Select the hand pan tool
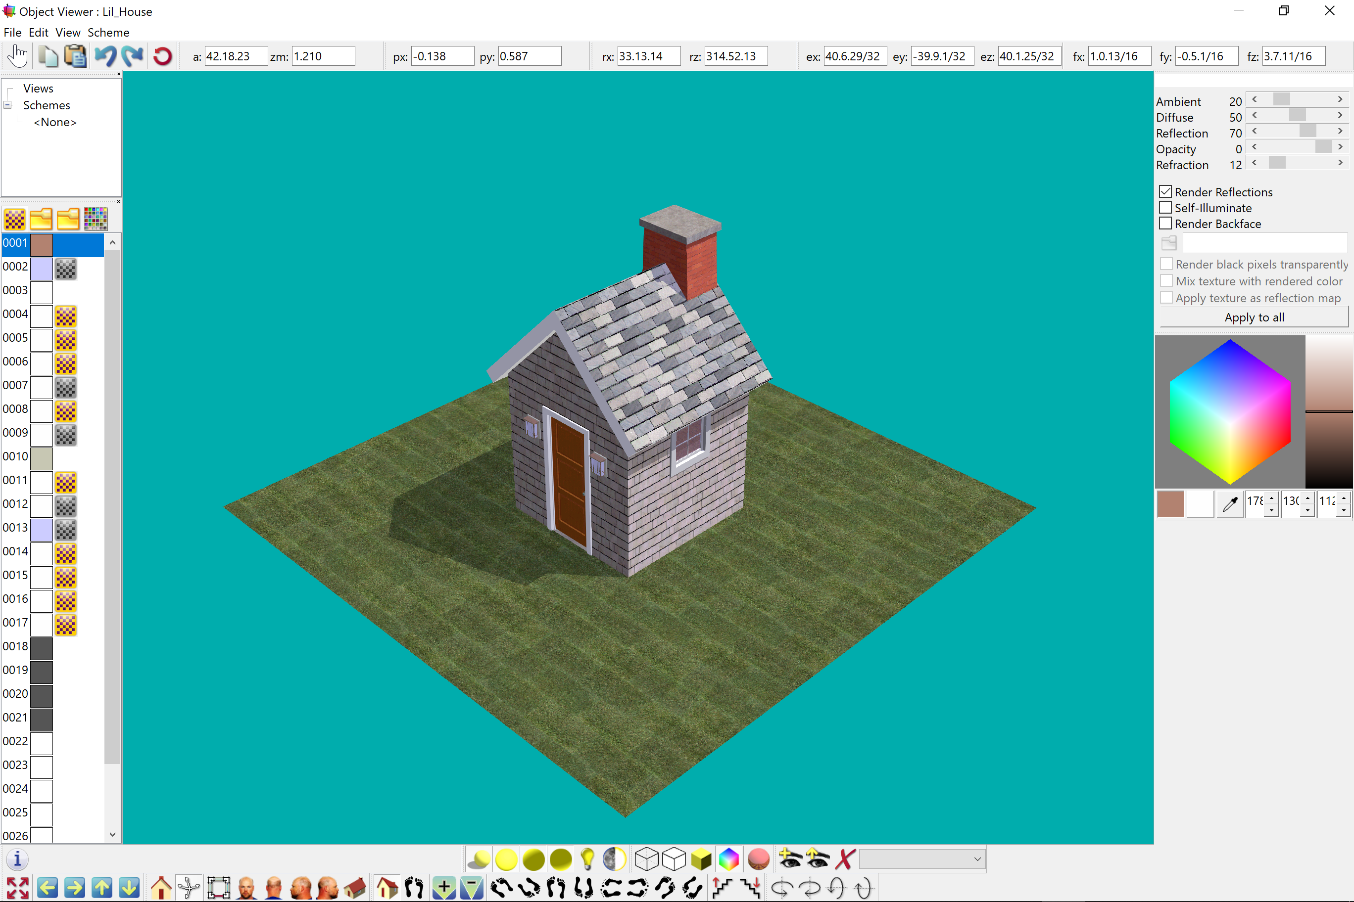 [18, 56]
